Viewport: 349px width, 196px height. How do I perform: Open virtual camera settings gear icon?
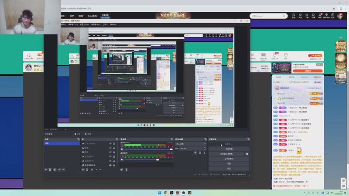(x=247, y=154)
